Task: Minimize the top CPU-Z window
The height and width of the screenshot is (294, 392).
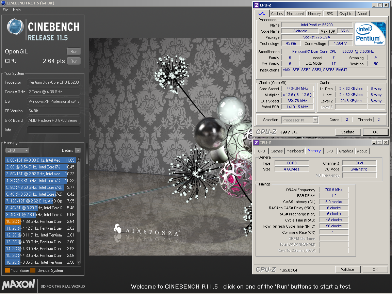Action: (x=375, y=5)
